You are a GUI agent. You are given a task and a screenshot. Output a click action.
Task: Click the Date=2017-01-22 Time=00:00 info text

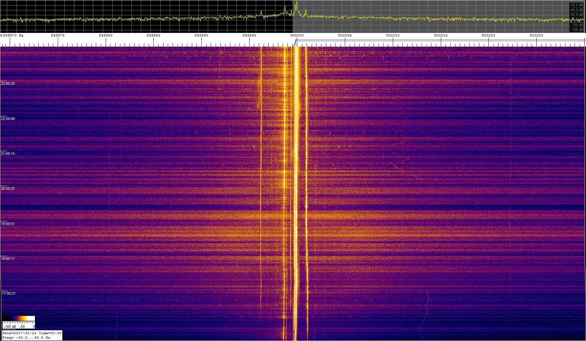(x=32, y=333)
